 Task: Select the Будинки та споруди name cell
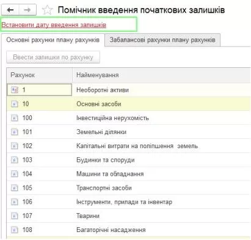click(x=162, y=160)
